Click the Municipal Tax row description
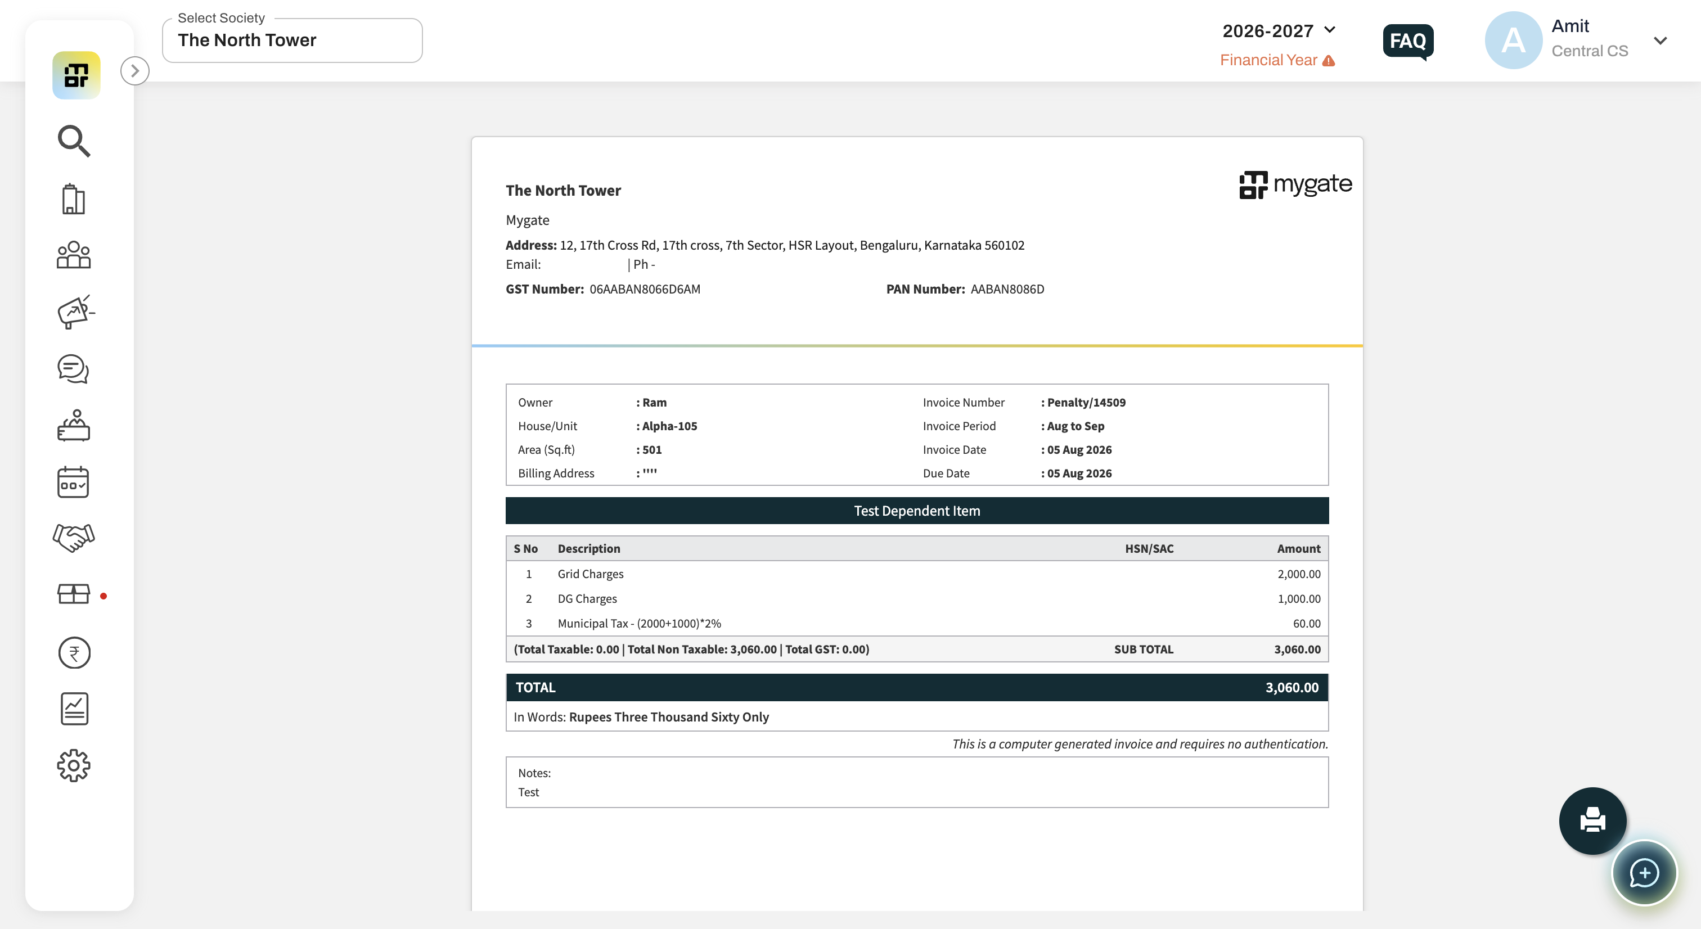Image resolution: width=1701 pixels, height=929 pixels. [639, 623]
